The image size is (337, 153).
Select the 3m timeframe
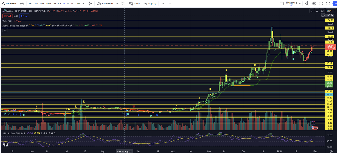click(36, 4)
